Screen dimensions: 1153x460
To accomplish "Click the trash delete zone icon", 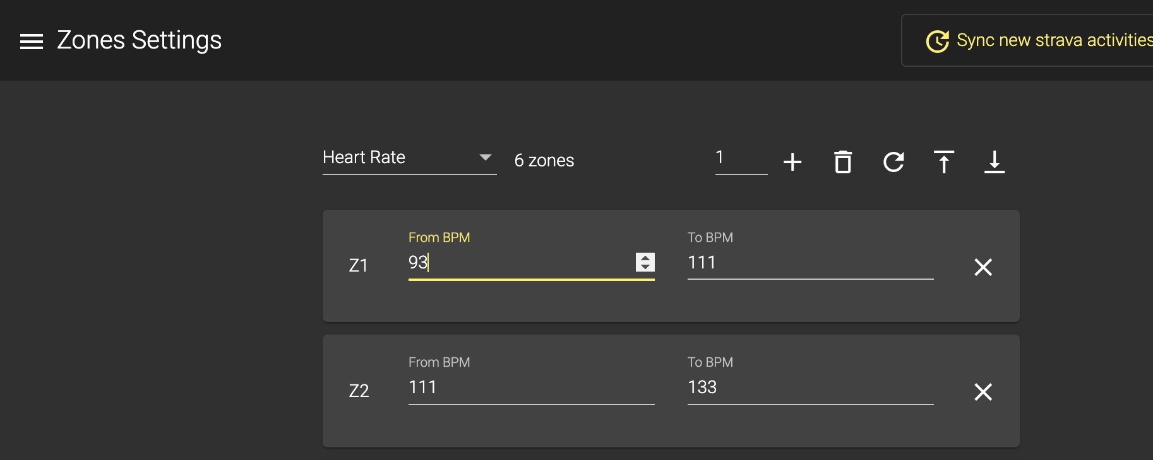I will (x=843, y=162).
